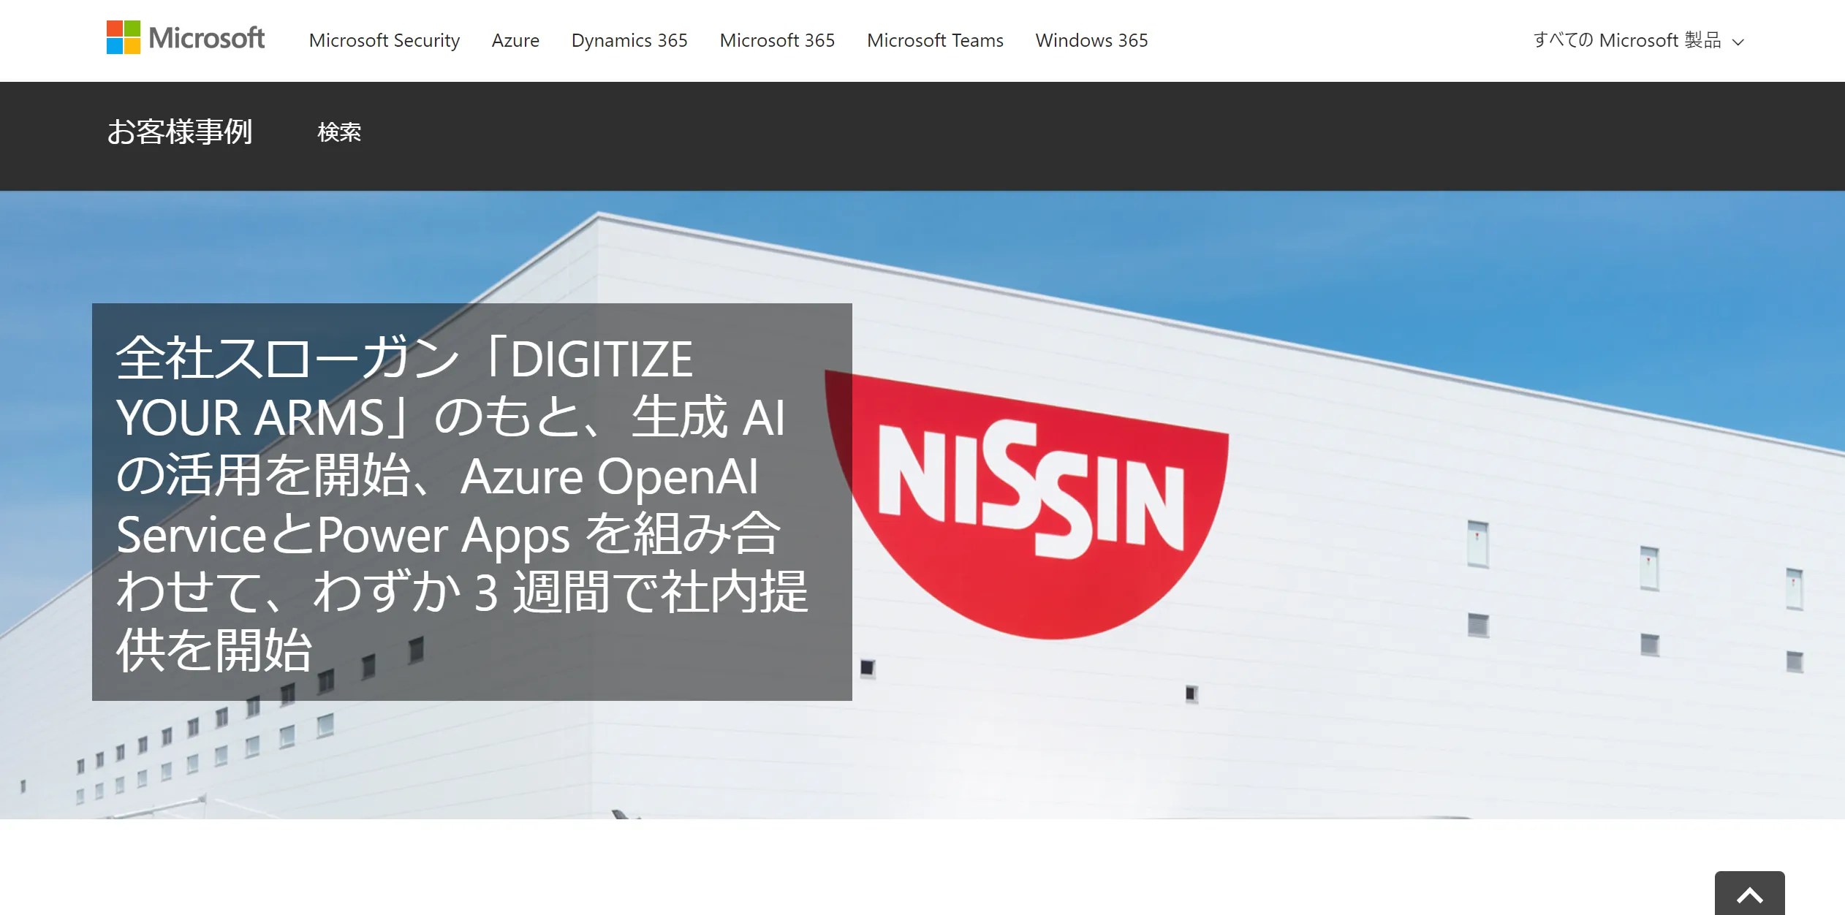This screenshot has height=915, width=1845.
Task: Navigate to Windows 365
Action: click(x=1091, y=40)
